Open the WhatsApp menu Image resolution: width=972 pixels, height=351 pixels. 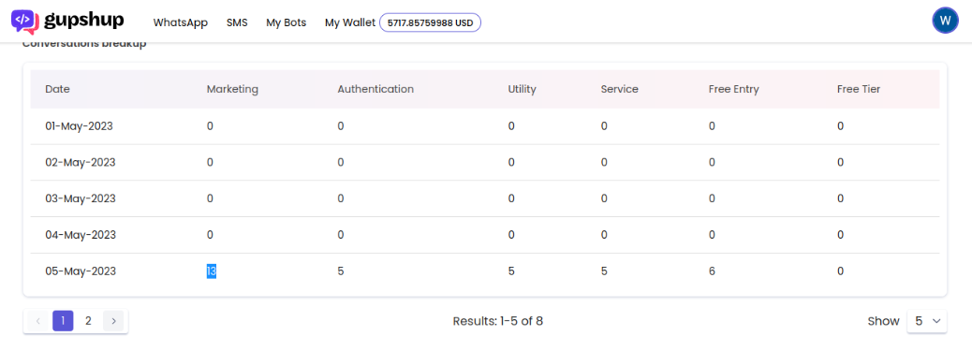point(181,23)
